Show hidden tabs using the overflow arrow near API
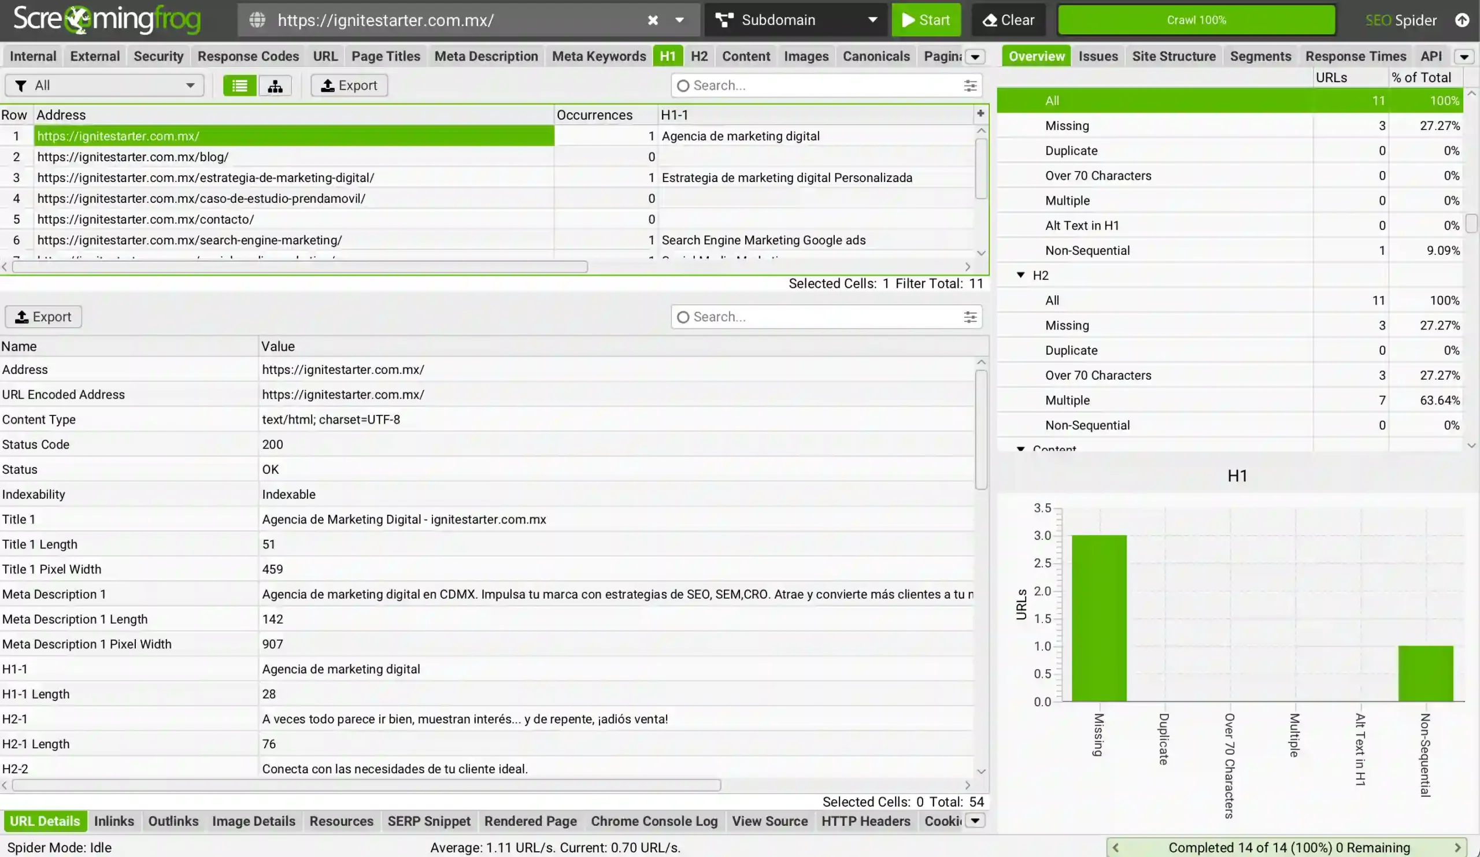1480x857 pixels. (x=1464, y=55)
